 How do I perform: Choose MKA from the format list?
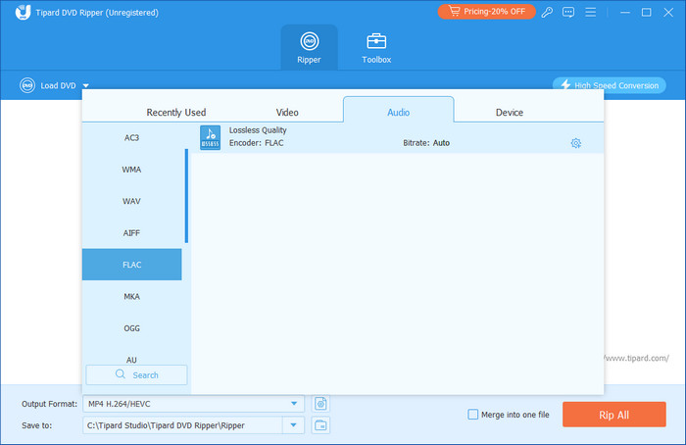pos(131,297)
